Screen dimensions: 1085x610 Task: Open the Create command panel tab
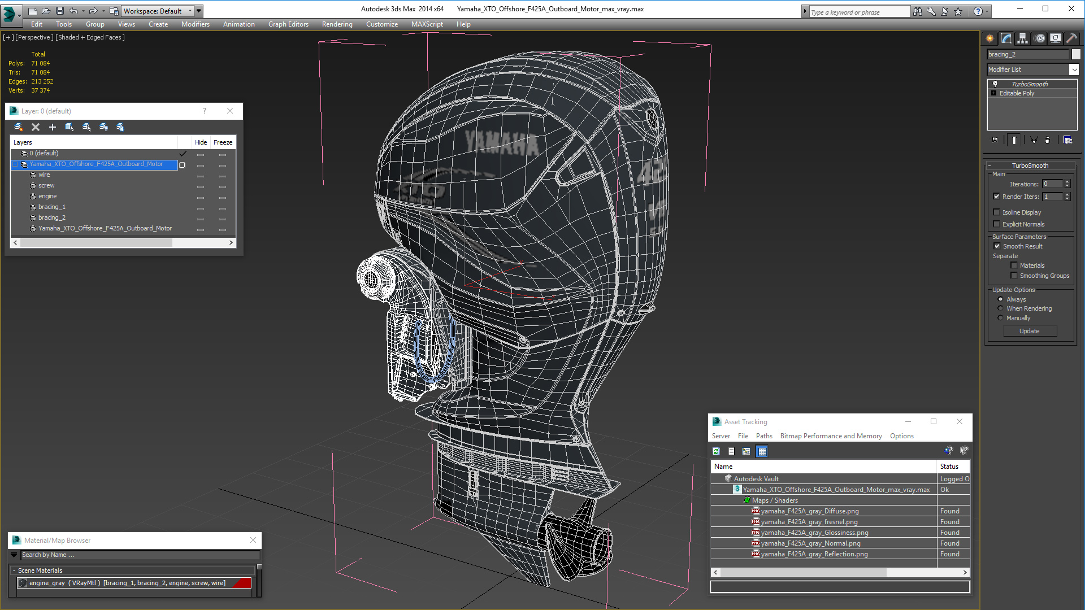coord(990,38)
